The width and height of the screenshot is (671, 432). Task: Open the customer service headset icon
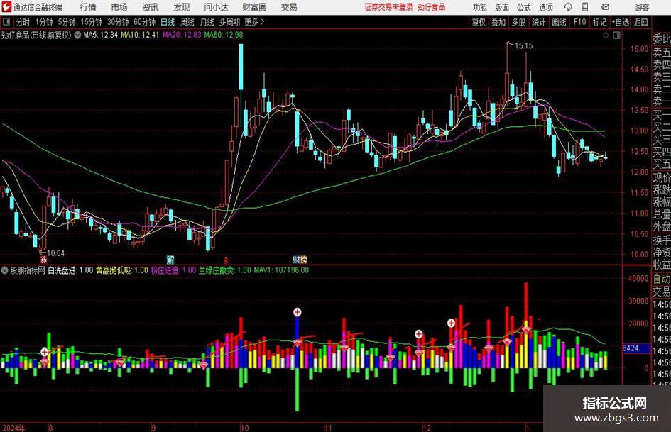(x=568, y=7)
